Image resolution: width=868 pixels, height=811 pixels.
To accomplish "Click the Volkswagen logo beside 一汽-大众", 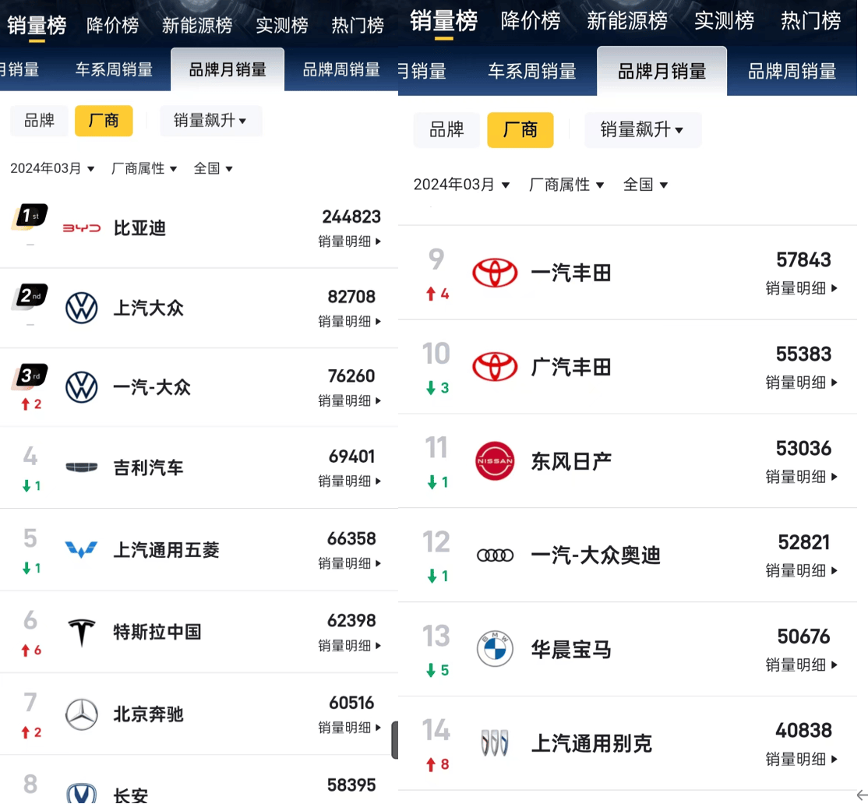I will point(81,387).
